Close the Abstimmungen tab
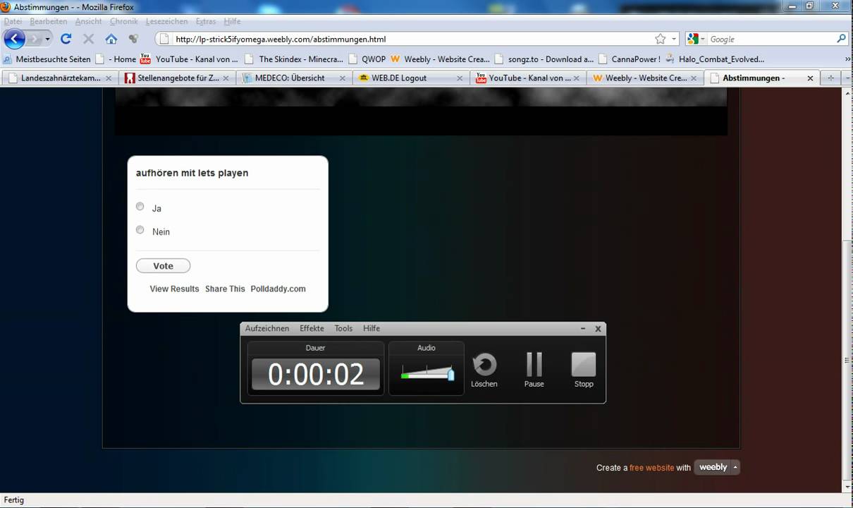 coord(810,78)
